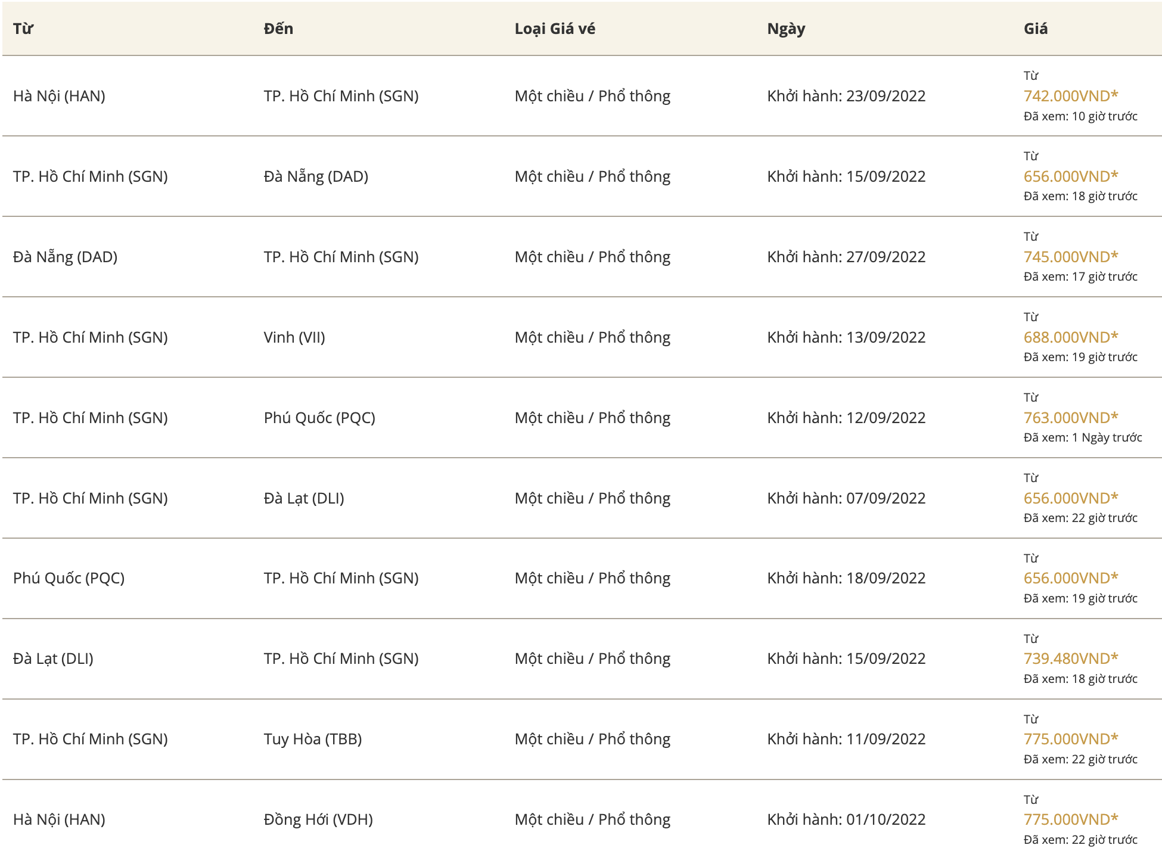Click the 'Loại Giá vé' column header

tap(555, 29)
